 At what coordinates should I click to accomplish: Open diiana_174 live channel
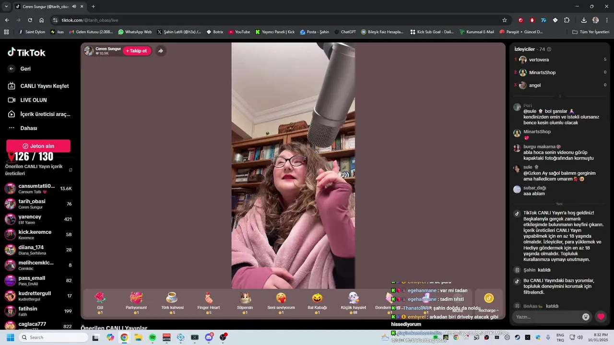tap(38, 250)
